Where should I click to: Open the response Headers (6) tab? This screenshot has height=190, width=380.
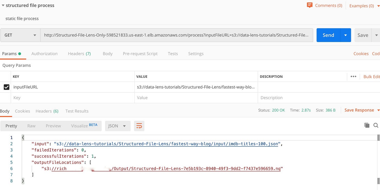click(x=47, y=111)
